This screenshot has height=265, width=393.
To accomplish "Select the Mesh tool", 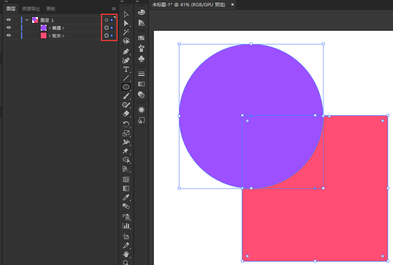I will click(126, 179).
